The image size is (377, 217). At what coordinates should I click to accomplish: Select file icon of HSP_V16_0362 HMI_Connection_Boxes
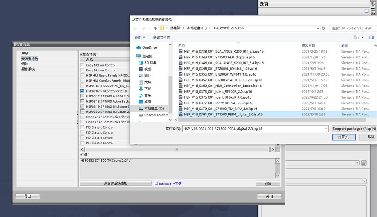click(181, 86)
